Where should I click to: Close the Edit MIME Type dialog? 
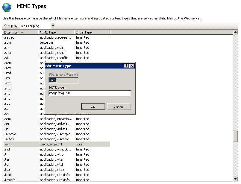click(131, 66)
